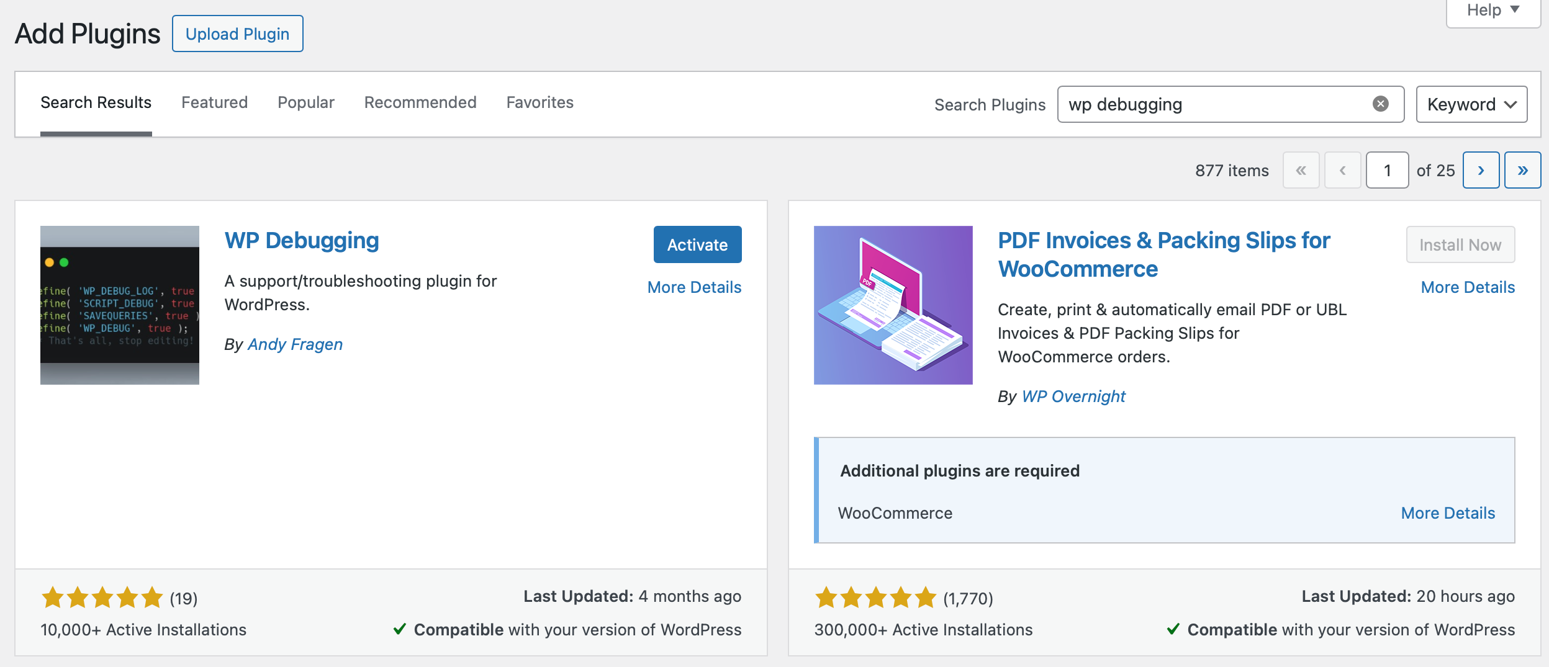1549x667 pixels.
Task: Switch to the Featured tab
Action: (x=214, y=102)
